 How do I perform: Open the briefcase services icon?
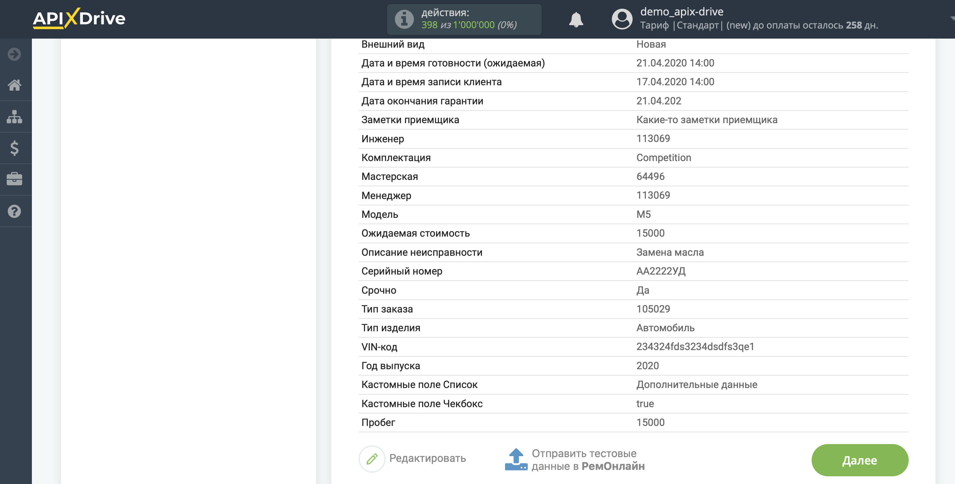click(14, 179)
